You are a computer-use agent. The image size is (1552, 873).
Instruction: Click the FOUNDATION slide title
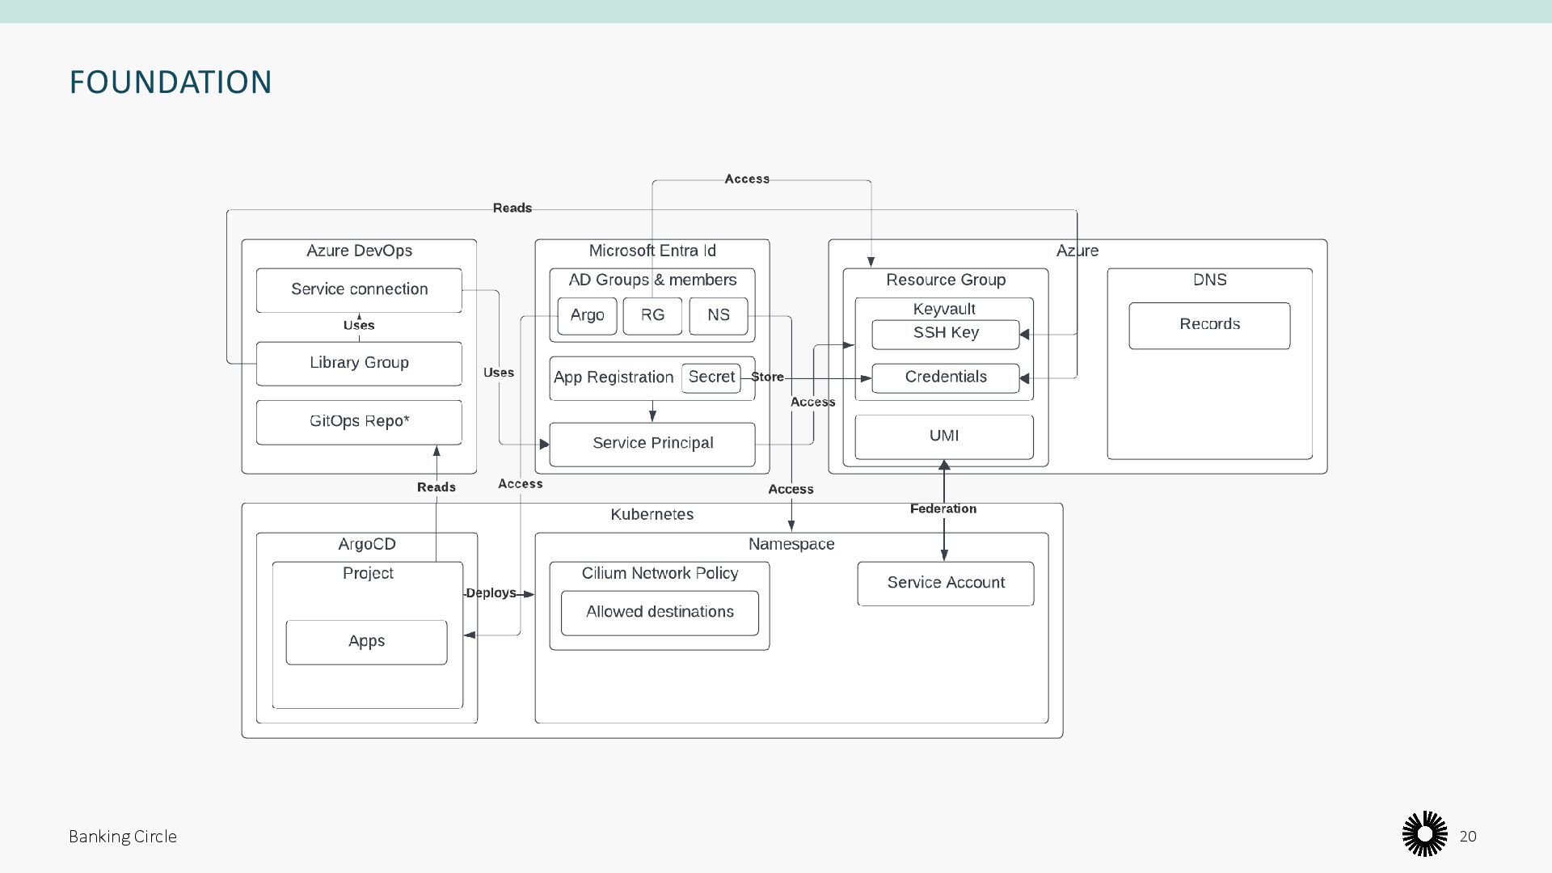tap(171, 82)
